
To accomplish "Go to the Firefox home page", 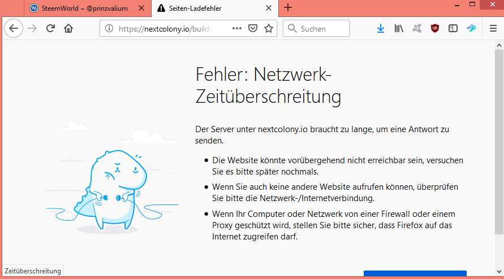I will click(x=68, y=28).
